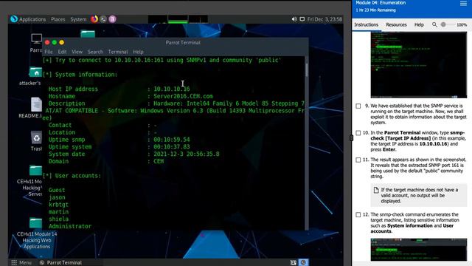Open the top instruction screenshot thumbnail
The image size is (472, 266).
pyautogui.click(x=418, y=65)
